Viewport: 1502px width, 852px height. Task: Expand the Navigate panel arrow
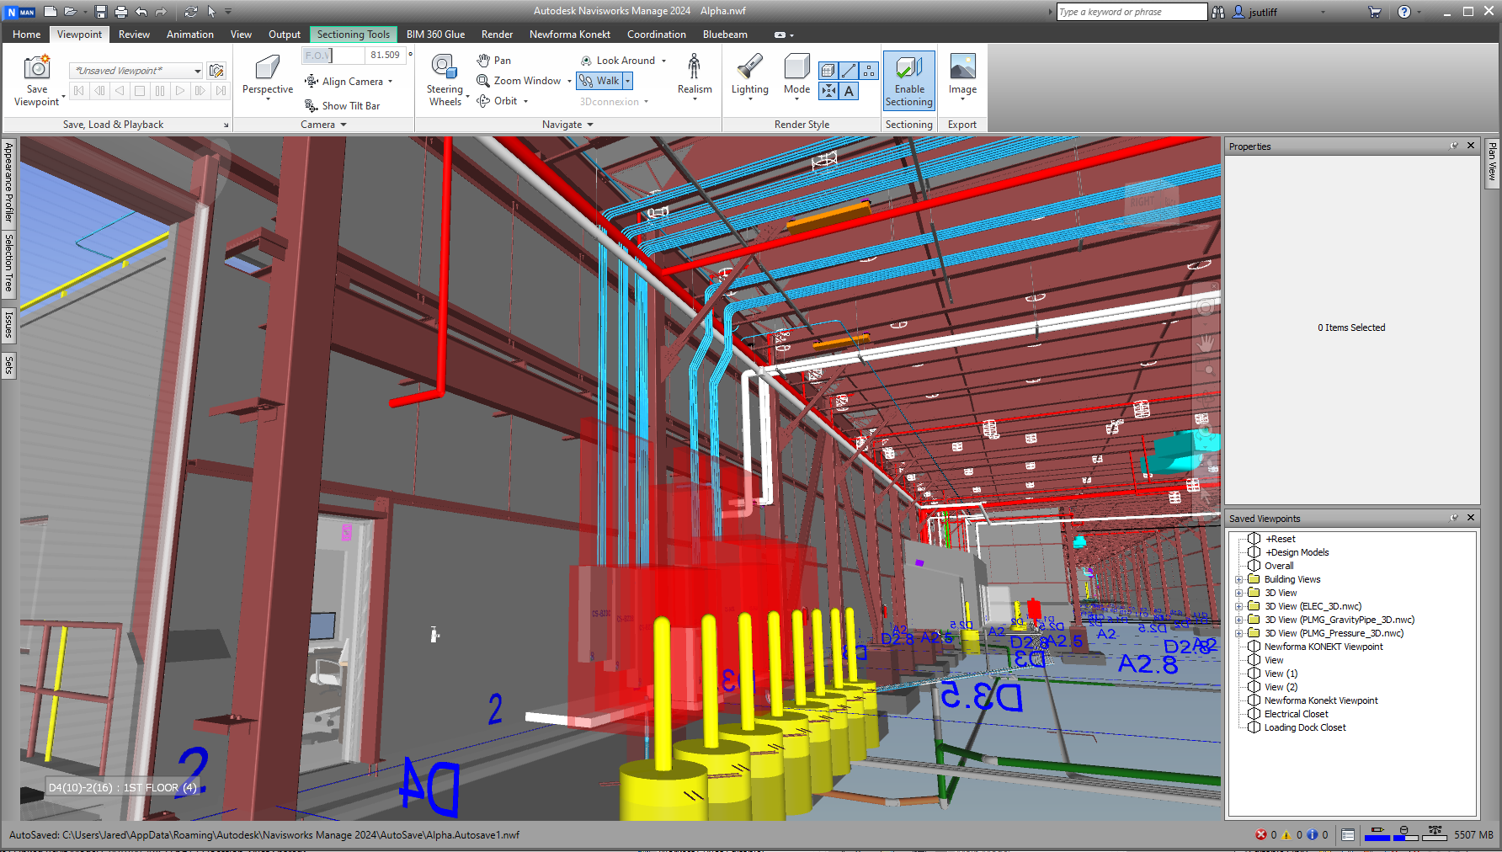tap(590, 125)
